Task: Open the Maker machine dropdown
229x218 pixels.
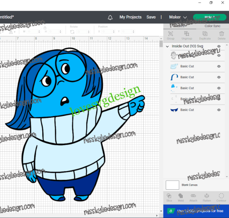Action: [178, 17]
